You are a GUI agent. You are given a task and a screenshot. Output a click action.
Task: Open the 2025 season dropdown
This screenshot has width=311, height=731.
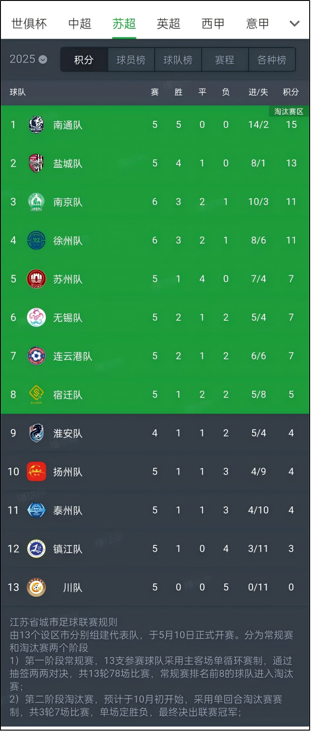coord(28,59)
